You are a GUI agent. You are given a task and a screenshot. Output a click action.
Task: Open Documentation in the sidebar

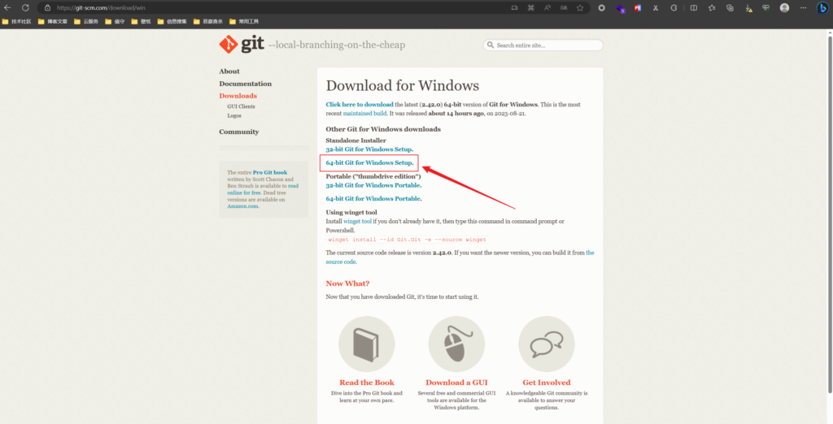[x=245, y=84]
